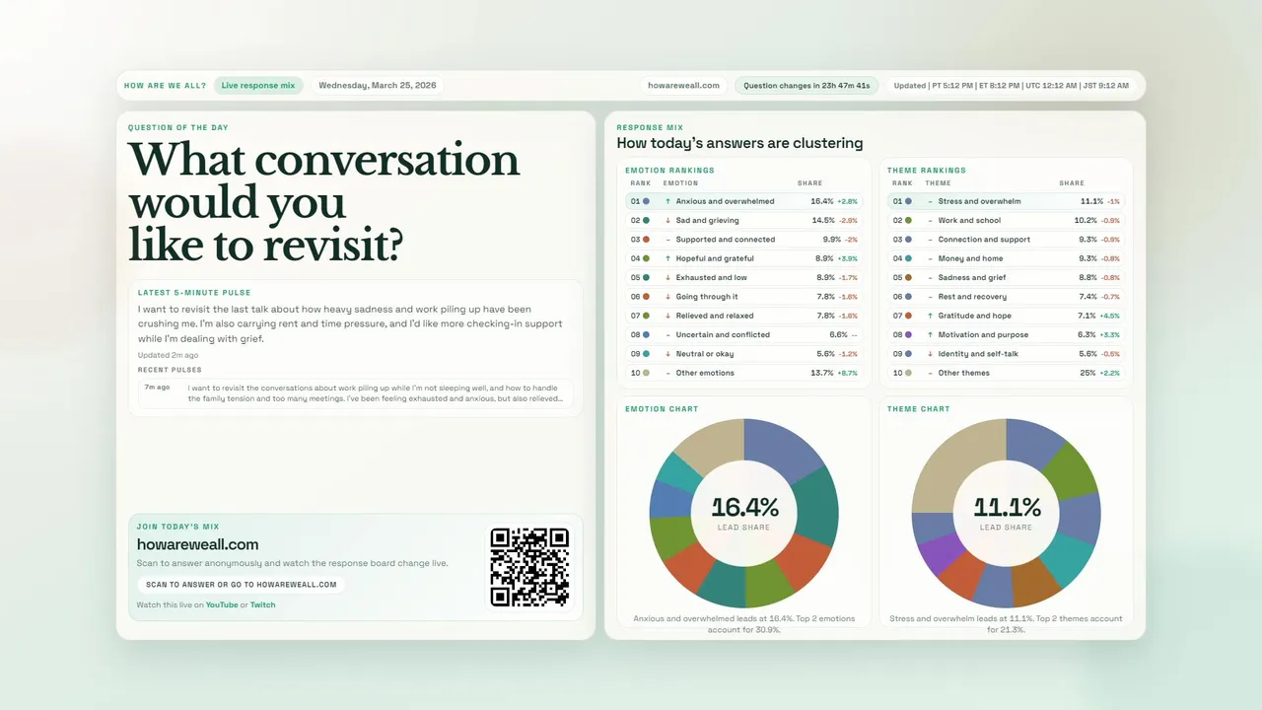Scan the QR code image
Screen dimensions: 1262x710
[x=529, y=567]
